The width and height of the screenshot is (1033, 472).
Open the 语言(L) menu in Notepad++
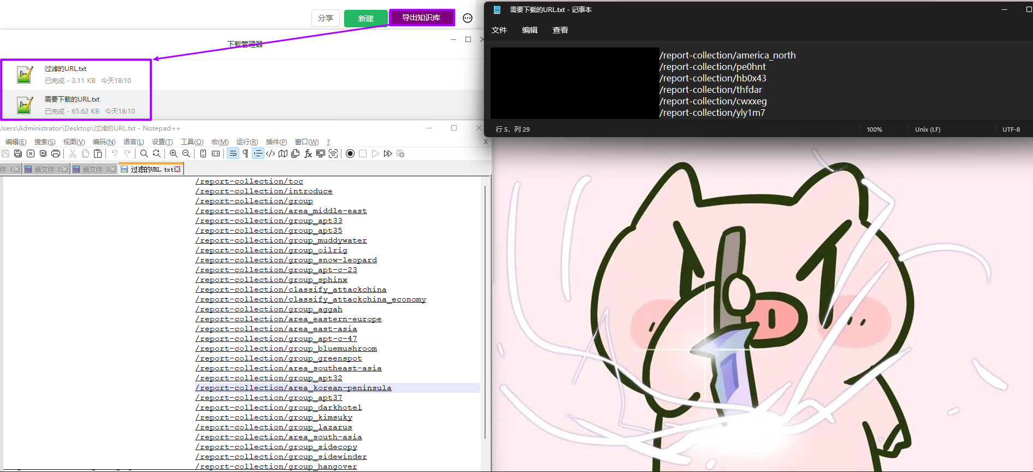click(134, 142)
